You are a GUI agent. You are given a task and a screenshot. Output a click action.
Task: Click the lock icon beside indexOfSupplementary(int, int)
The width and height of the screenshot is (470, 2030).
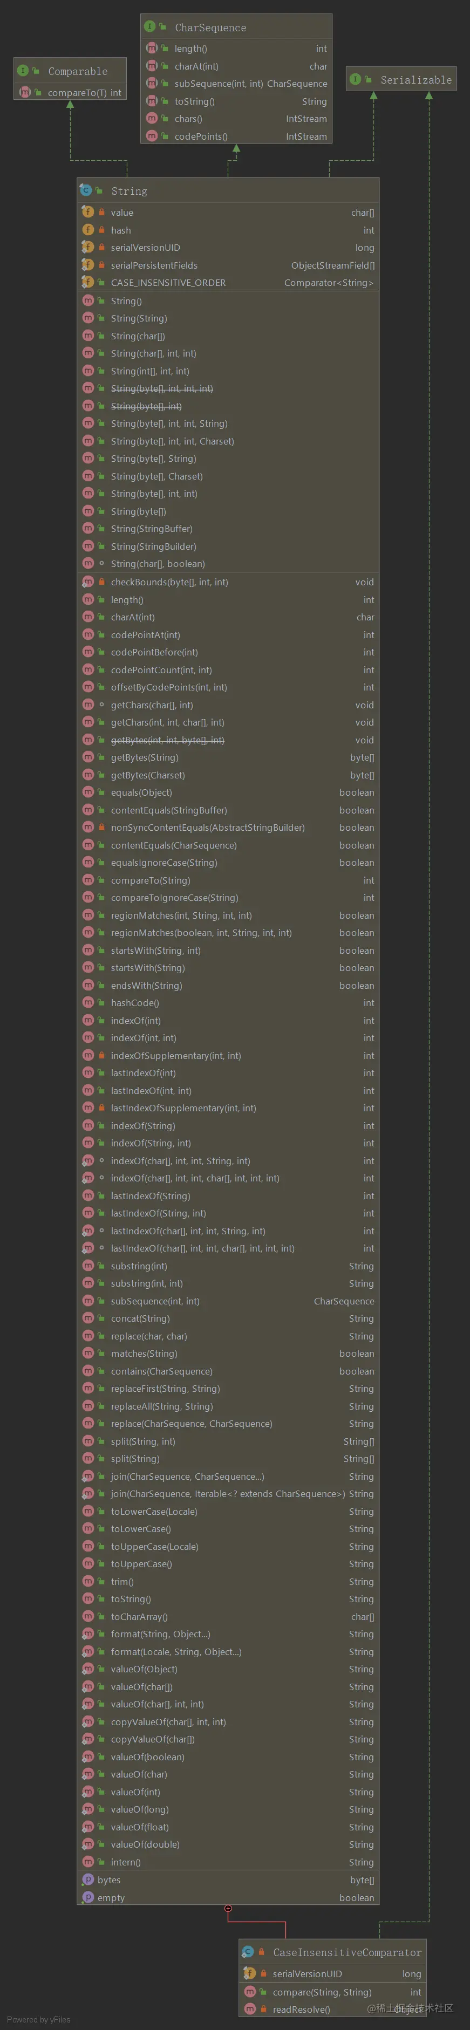pos(102,1055)
